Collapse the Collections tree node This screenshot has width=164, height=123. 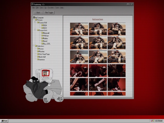click(x=34, y=46)
